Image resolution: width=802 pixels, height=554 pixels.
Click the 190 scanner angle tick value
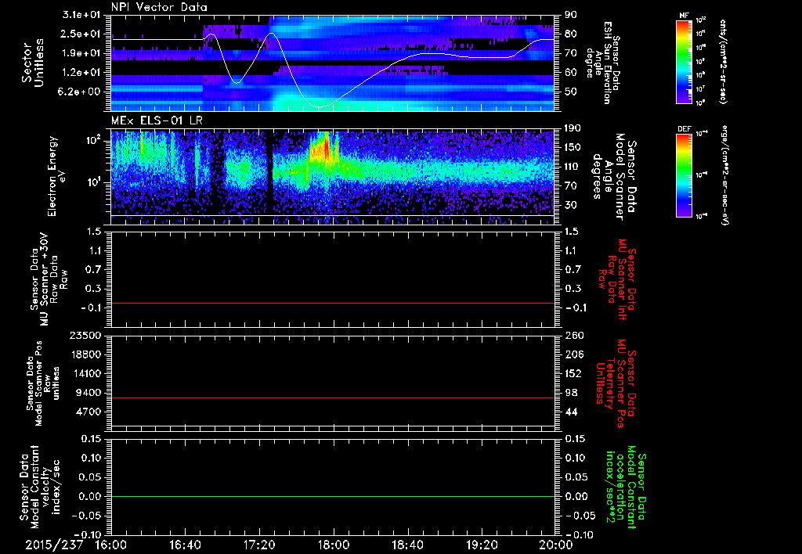point(573,128)
